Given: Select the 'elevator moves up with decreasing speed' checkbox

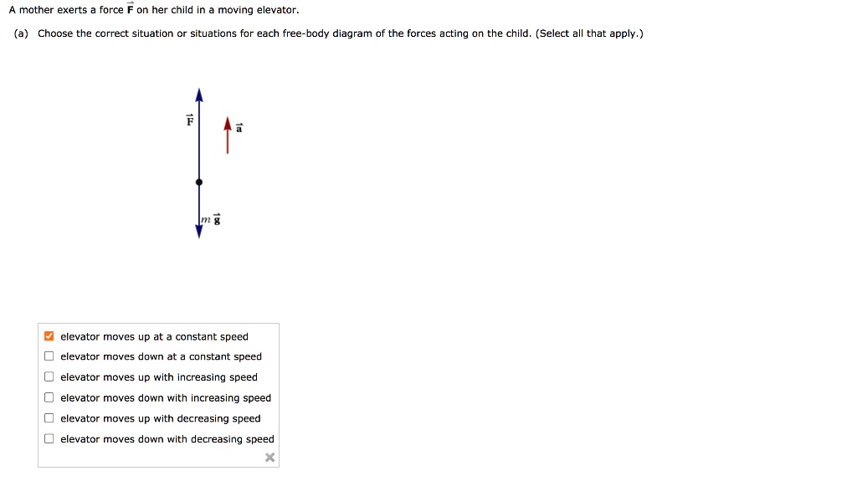Looking at the screenshot, I should (49, 418).
